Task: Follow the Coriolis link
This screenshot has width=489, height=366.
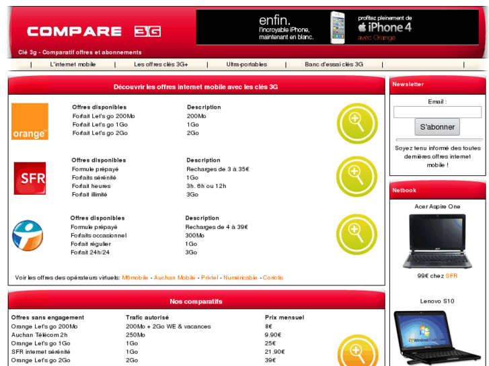Action: (273, 277)
